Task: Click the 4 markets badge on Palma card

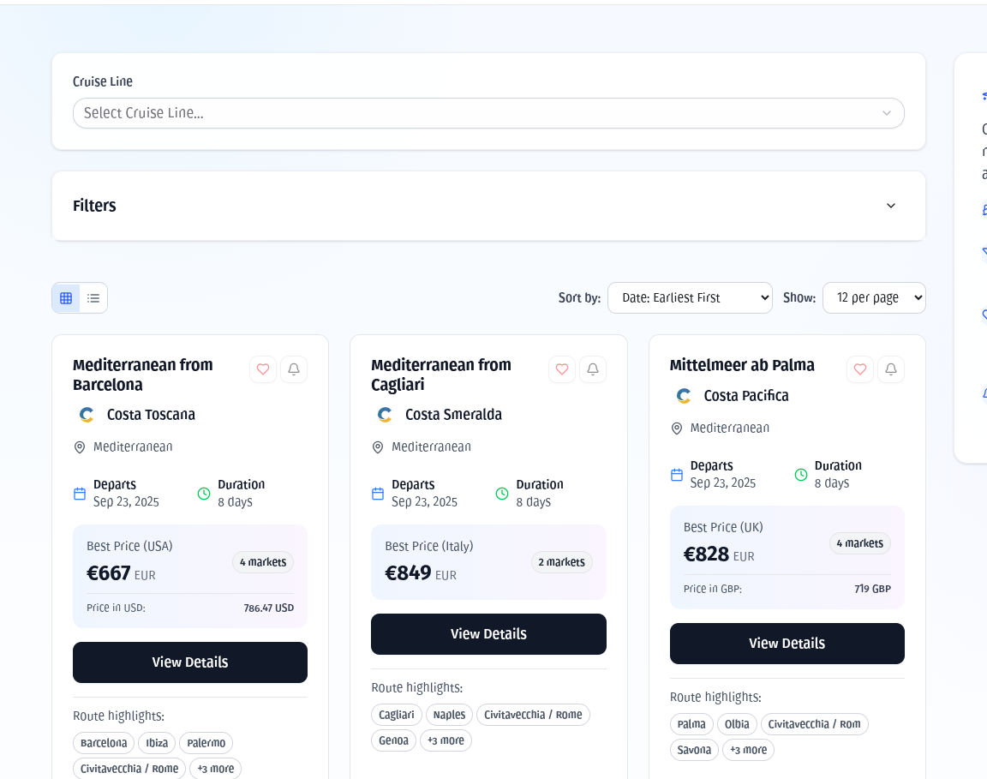Action: pos(860,542)
